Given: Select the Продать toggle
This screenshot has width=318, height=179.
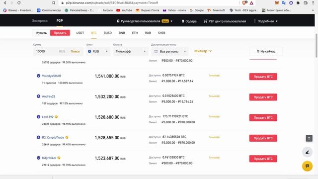Looking at the screenshot, I should pyautogui.click(x=60, y=33).
